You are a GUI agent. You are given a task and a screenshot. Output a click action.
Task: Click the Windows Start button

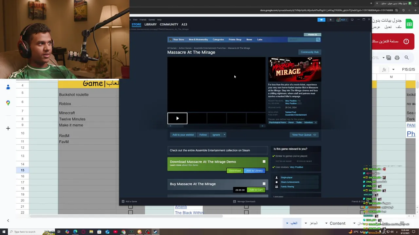(x=4, y=232)
